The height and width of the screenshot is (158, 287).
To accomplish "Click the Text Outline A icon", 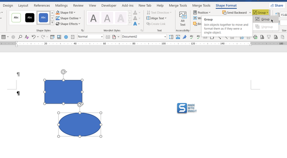I will 135,18.
